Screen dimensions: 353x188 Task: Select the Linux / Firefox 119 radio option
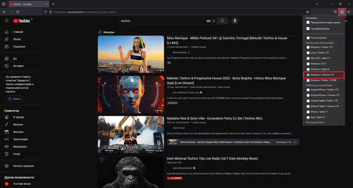[308, 53]
